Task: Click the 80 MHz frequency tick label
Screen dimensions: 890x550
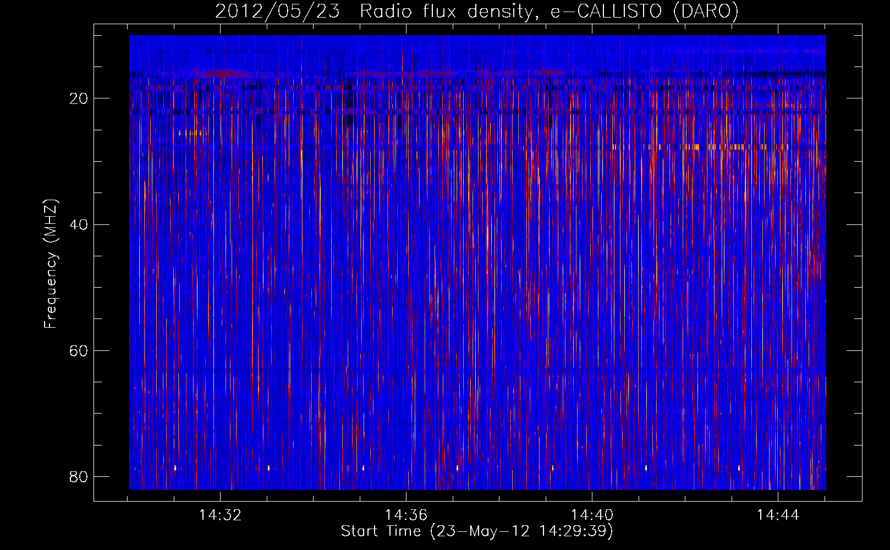Action: 79,476
